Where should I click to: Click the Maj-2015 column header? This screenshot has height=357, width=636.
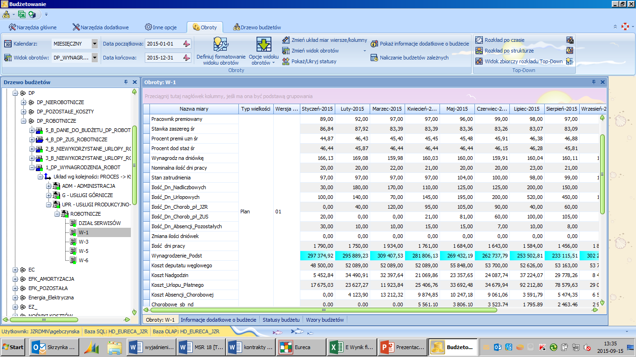[457, 109]
